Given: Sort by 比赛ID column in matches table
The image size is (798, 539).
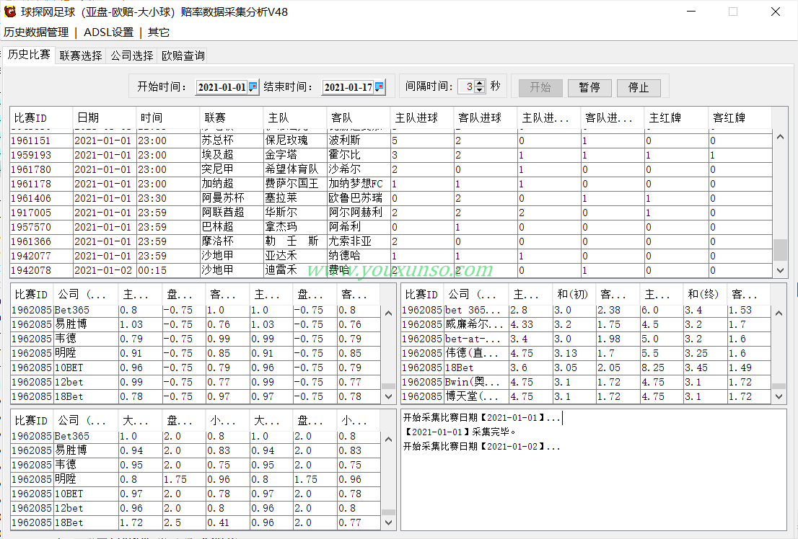Looking at the screenshot, I should (x=41, y=118).
